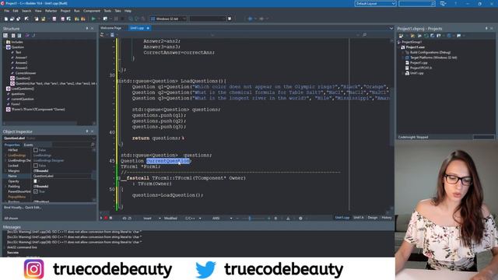498x280 pixels.
Task: Click the Object Inspector search magnifier
Action: coord(93,145)
